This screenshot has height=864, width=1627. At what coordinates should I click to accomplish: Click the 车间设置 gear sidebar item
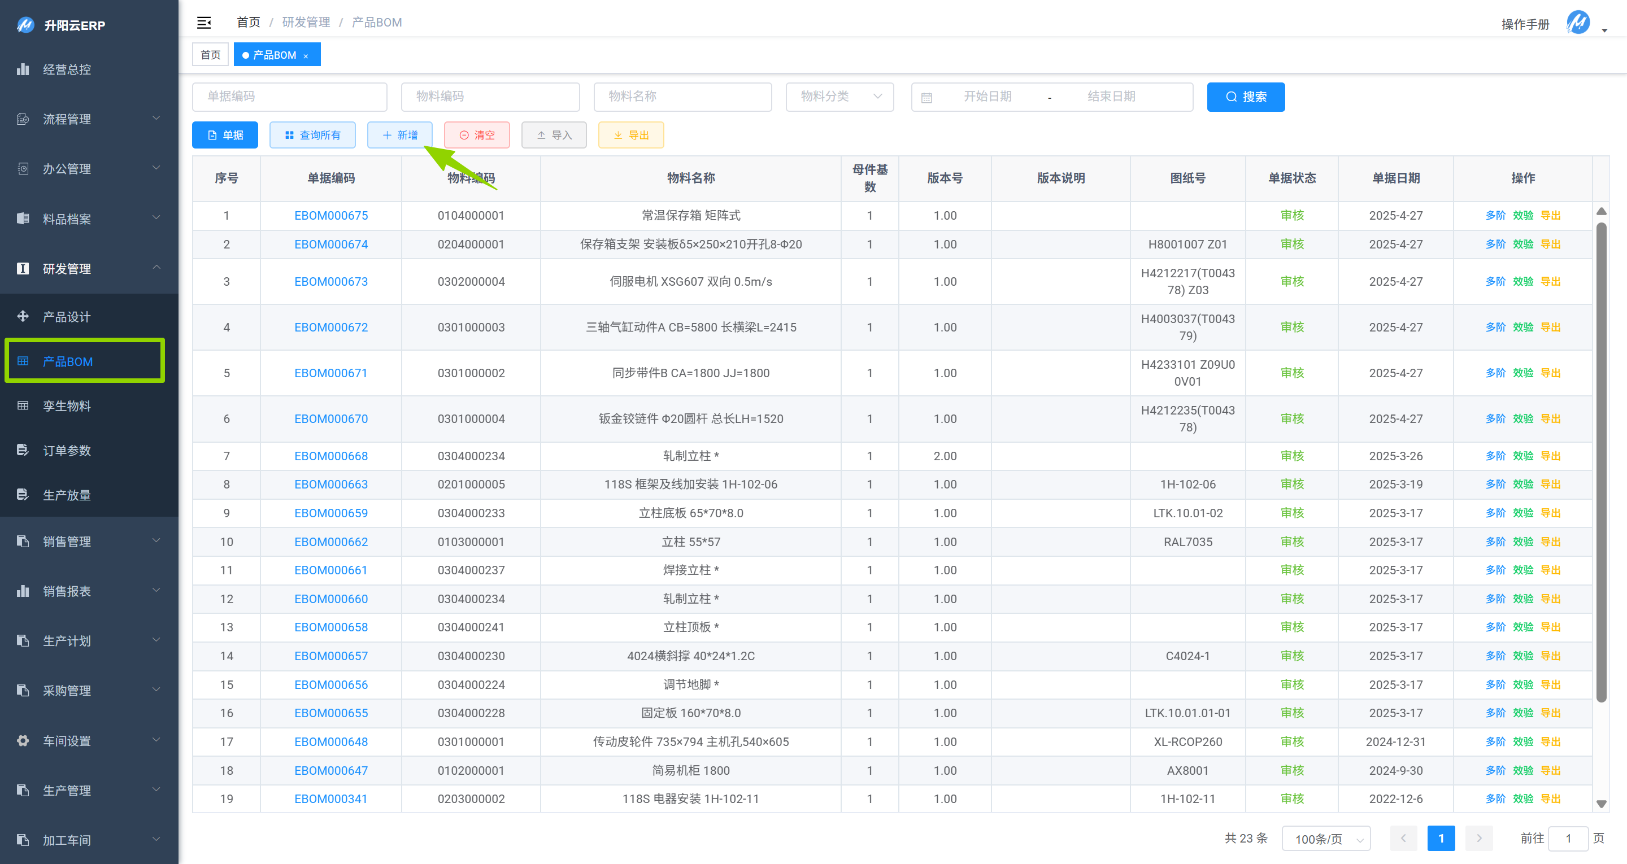[x=66, y=741]
